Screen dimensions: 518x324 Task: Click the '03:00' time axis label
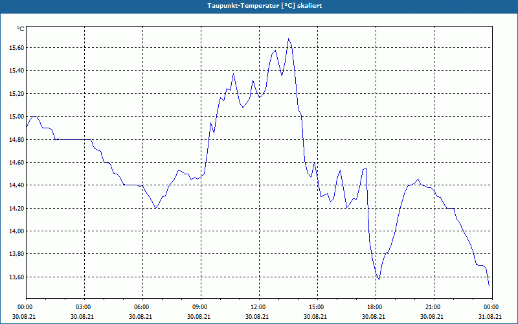pyautogui.click(x=85, y=307)
